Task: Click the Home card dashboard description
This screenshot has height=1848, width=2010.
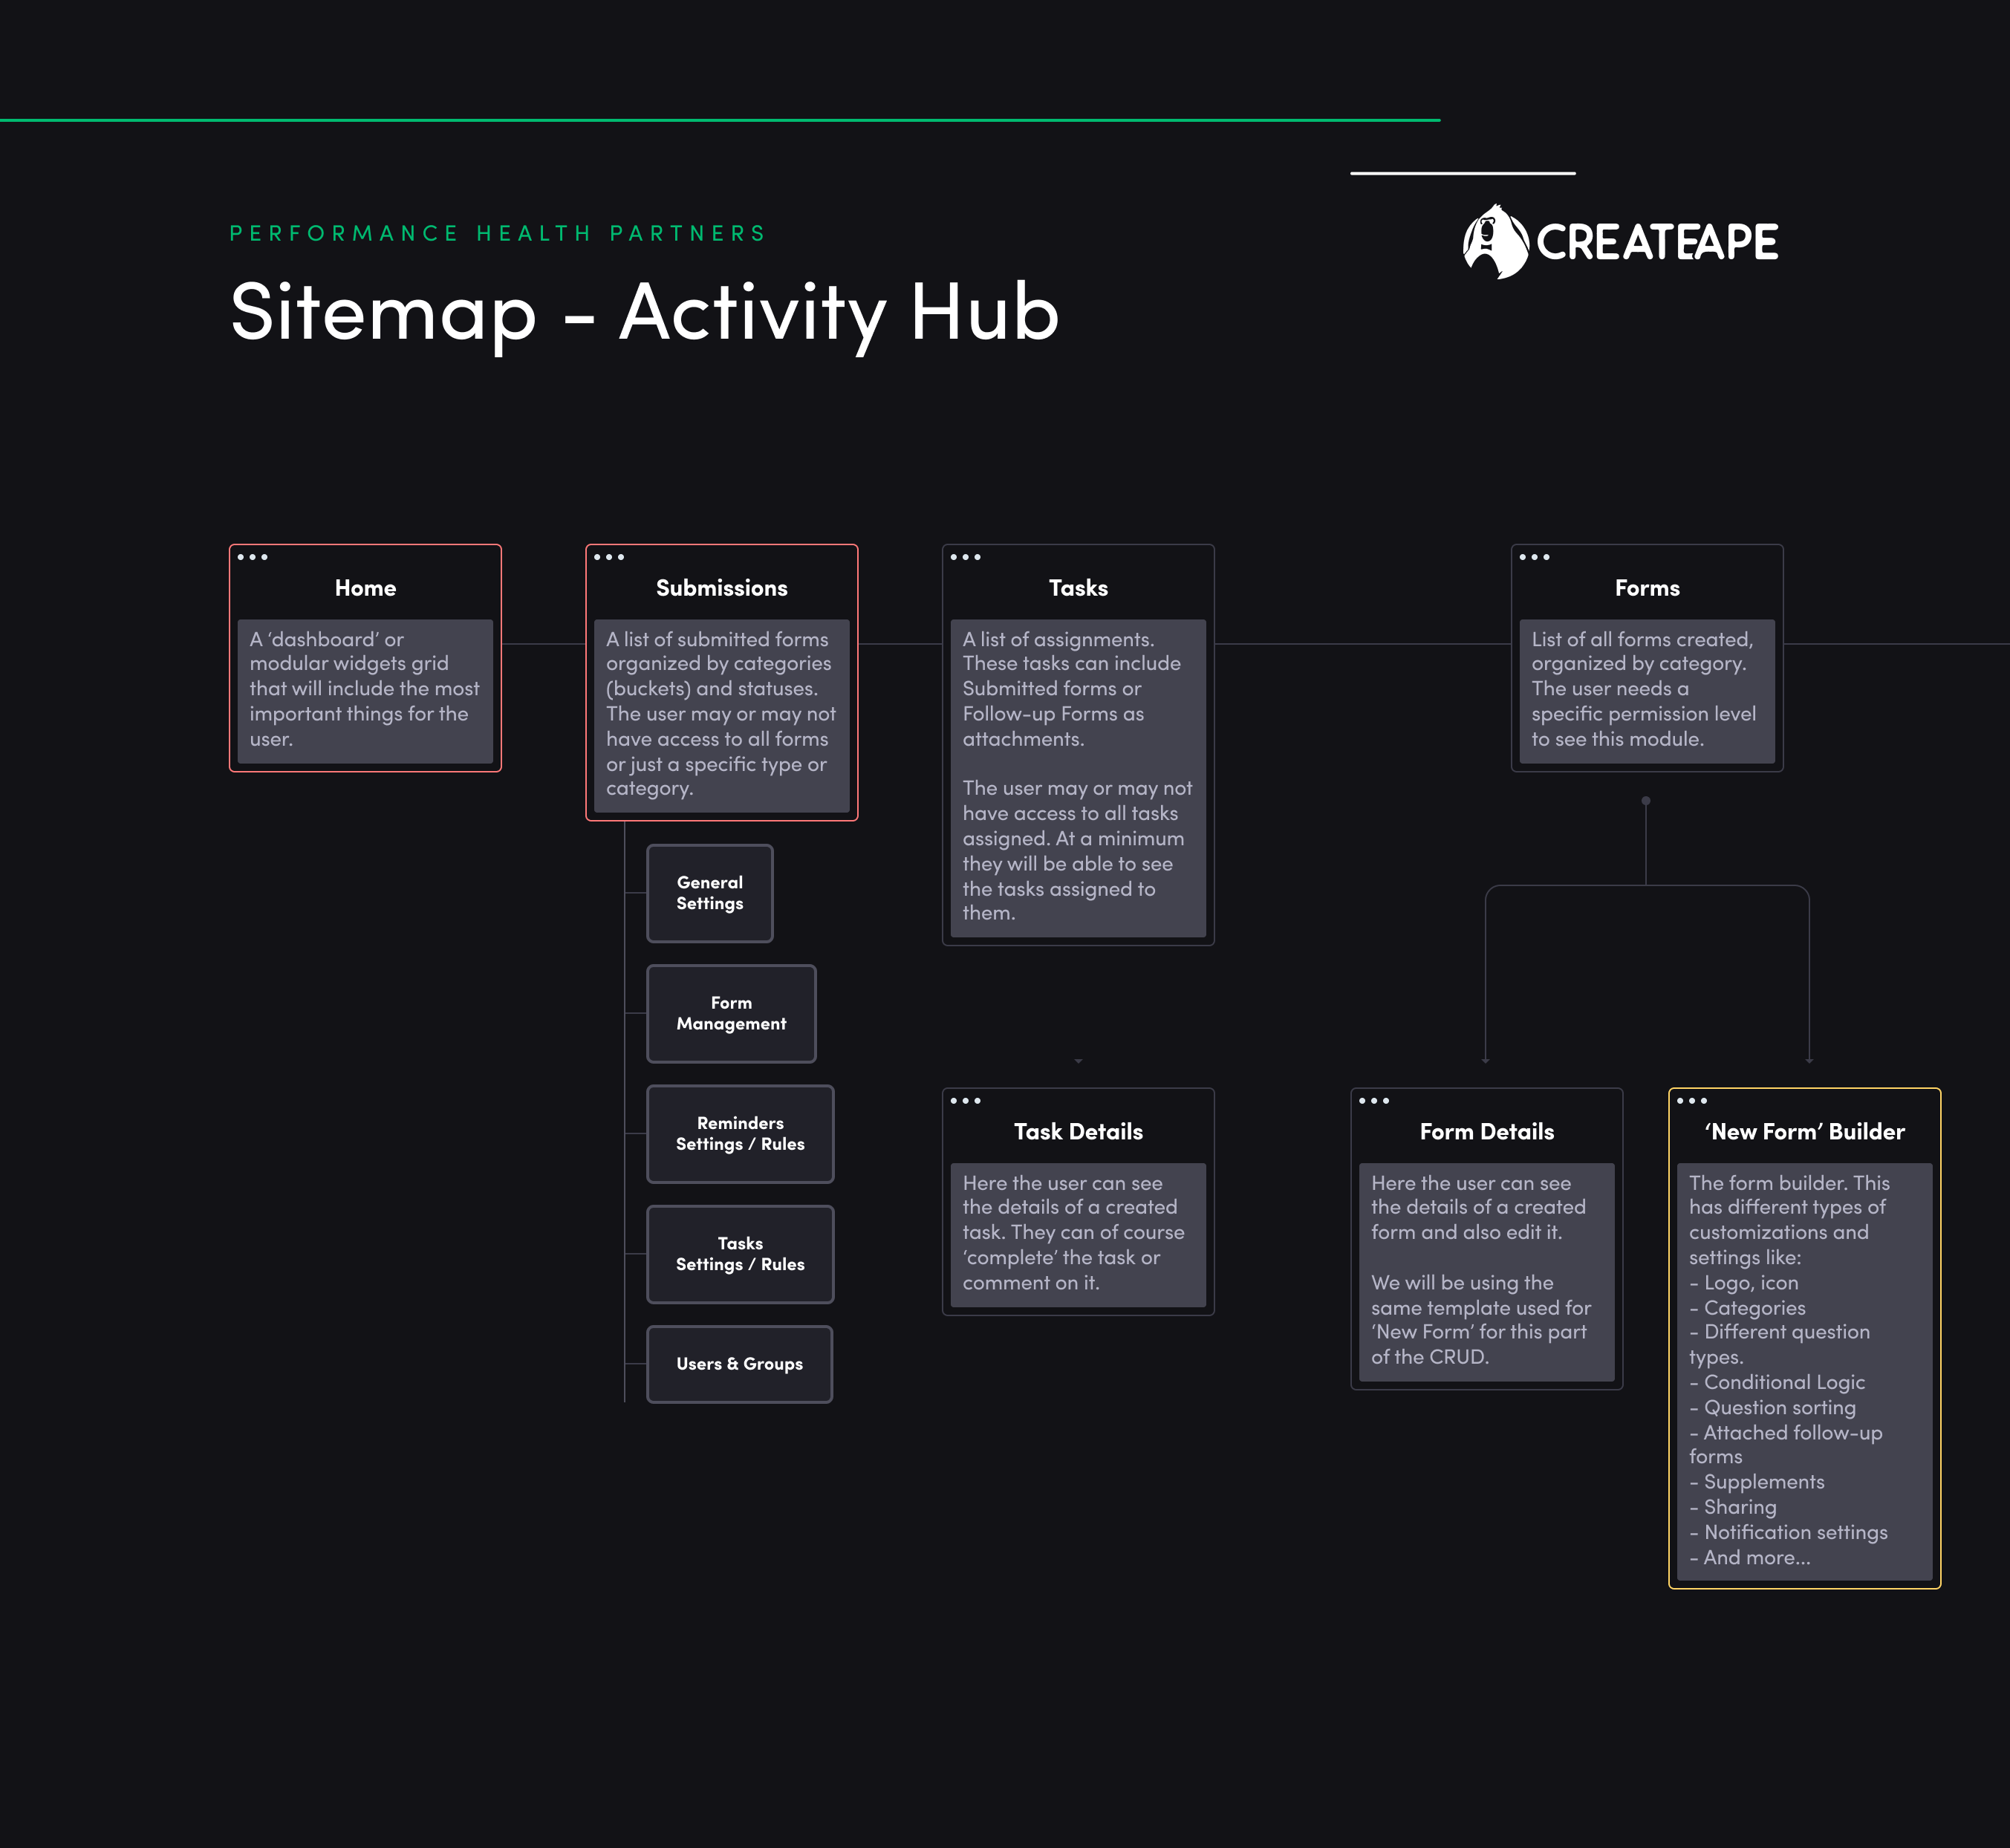Action: 365,689
